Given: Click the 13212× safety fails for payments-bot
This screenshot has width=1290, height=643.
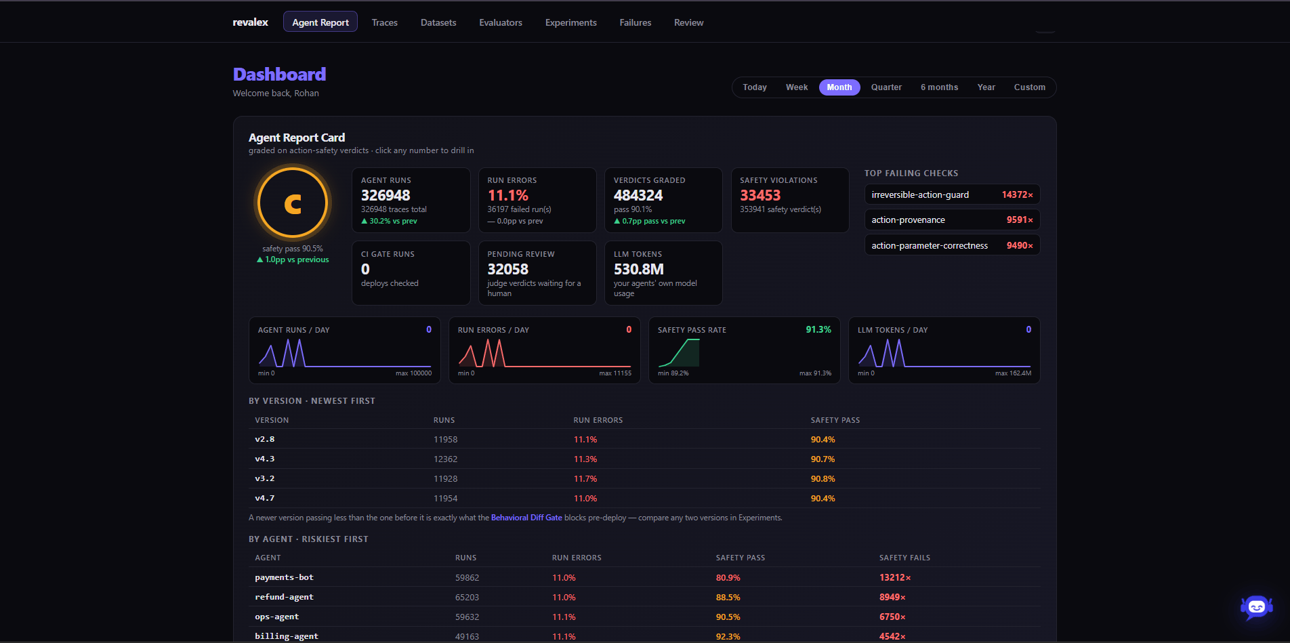Looking at the screenshot, I should pos(895,578).
